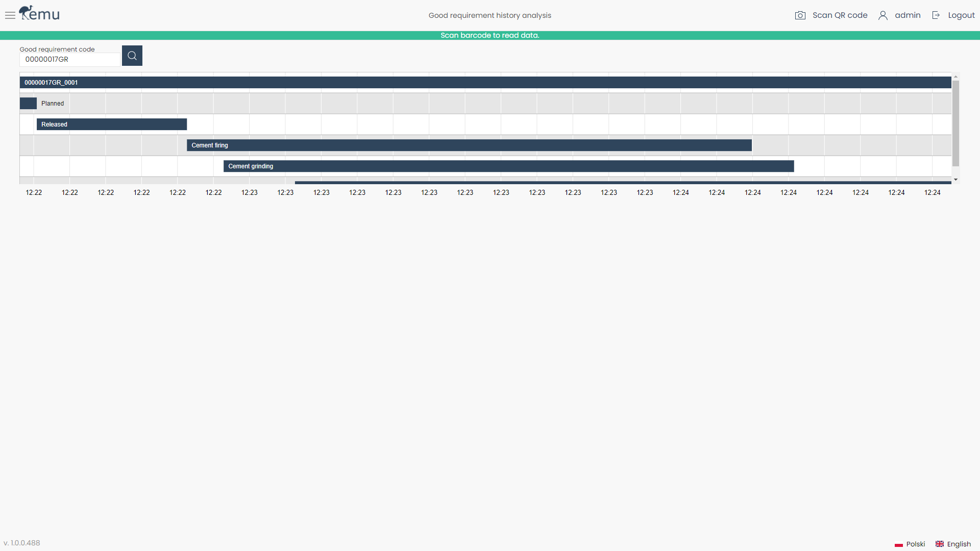
Task: Open the hamburger navigation menu
Action: click(x=10, y=15)
